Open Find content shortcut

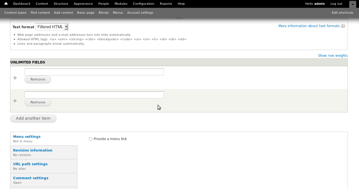point(40,13)
